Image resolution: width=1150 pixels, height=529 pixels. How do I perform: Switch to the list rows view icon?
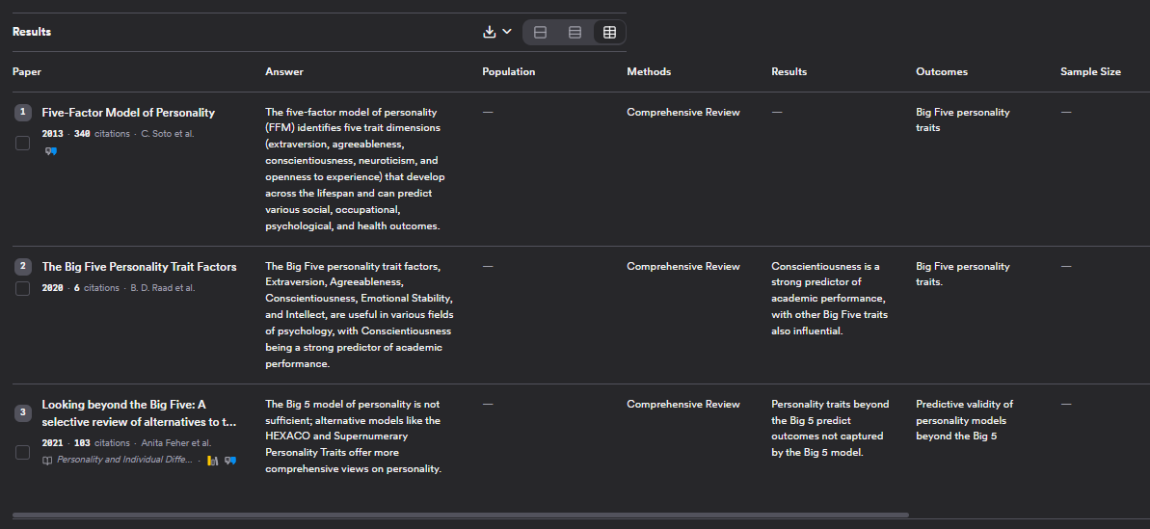[575, 33]
